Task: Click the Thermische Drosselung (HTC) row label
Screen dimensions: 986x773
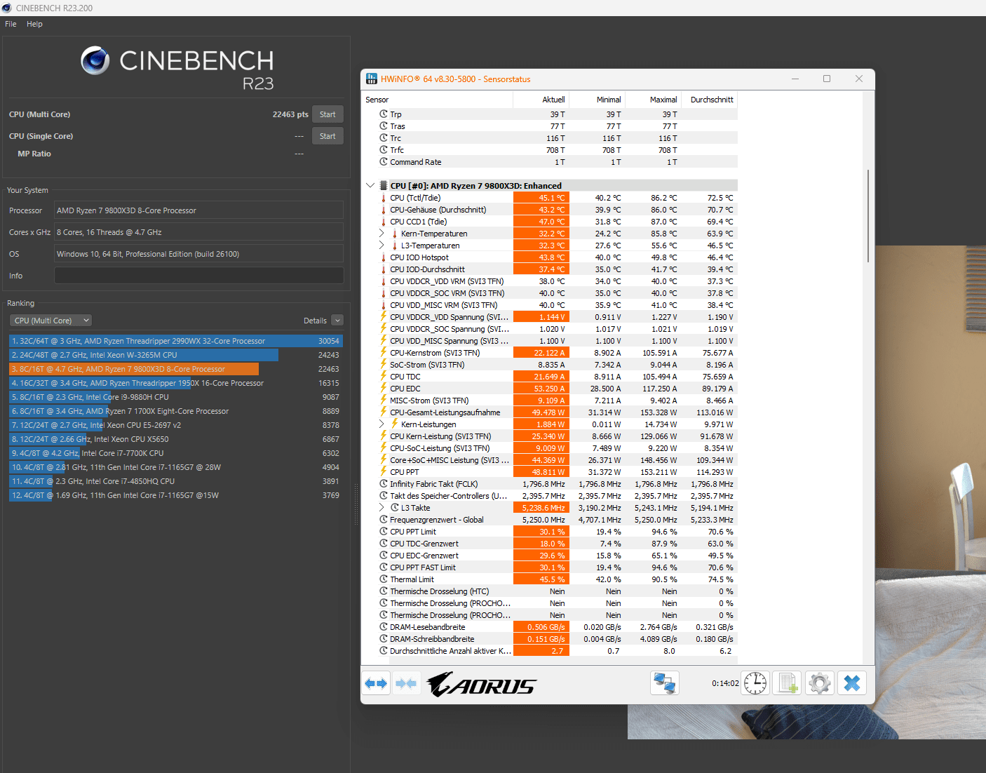Action: tap(439, 591)
